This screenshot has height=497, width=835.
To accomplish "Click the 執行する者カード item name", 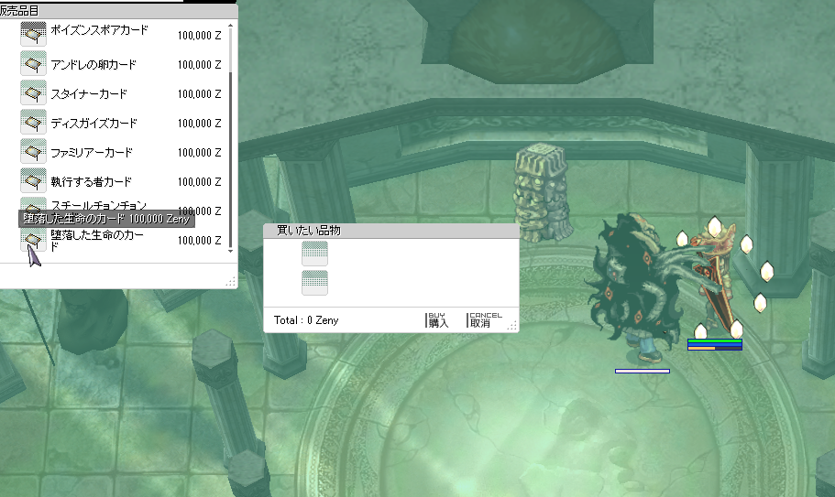I will click(x=91, y=181).
